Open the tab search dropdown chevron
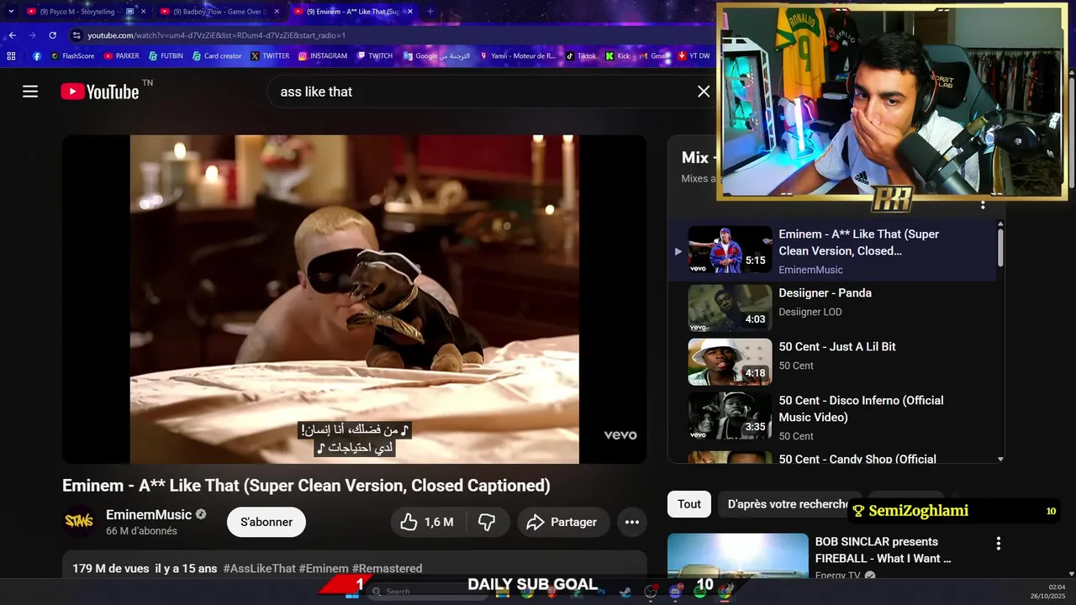Screen dimensions: 1076x605 tap(11, 12)
